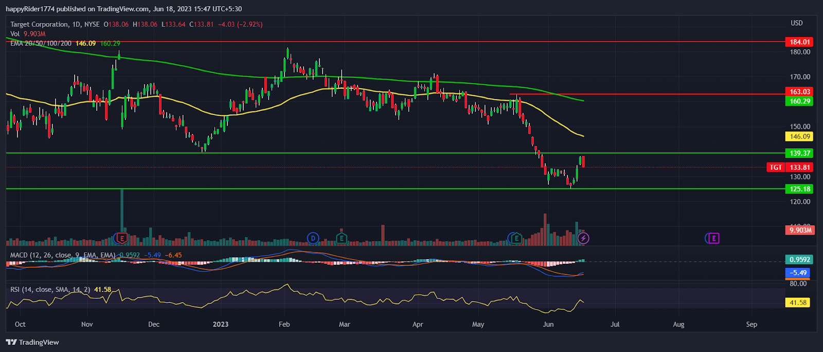Click the 120.00 price scale value
Image resolution: width=823 pixels, height=352 pixels.
(800, 202)
